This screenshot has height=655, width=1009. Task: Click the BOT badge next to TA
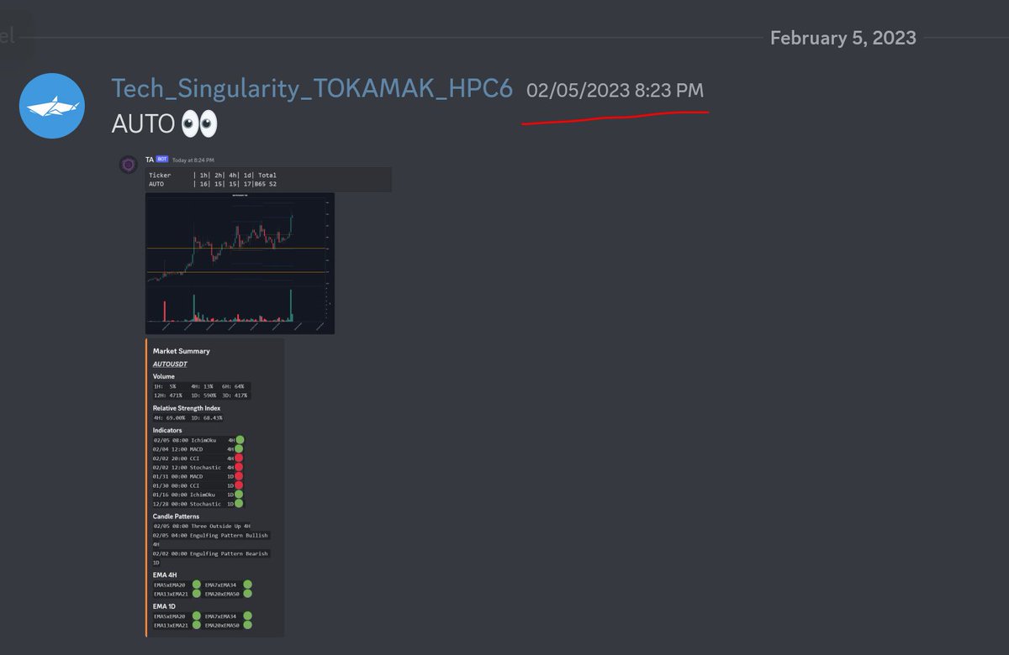pos(162,159)
